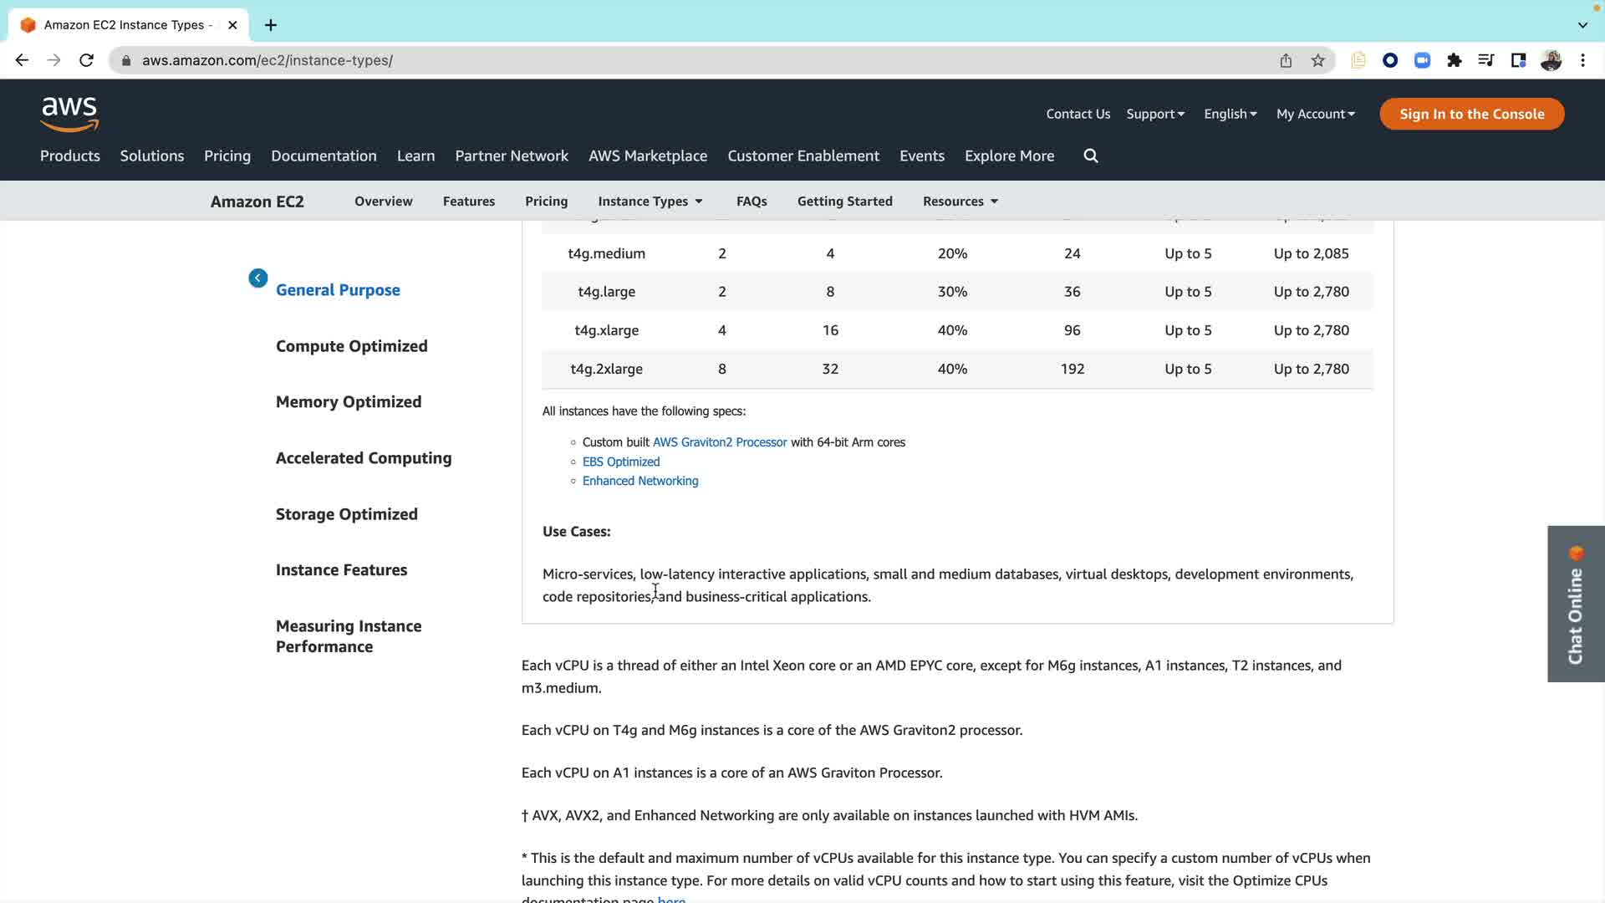Open the browser extensions puzzle icon
1605x903 pixels.
point(1455,60)
